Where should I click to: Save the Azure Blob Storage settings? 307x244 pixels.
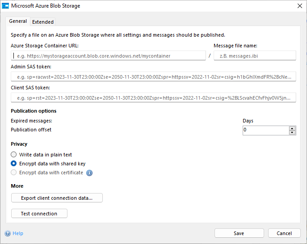click(x=239, y=233)
